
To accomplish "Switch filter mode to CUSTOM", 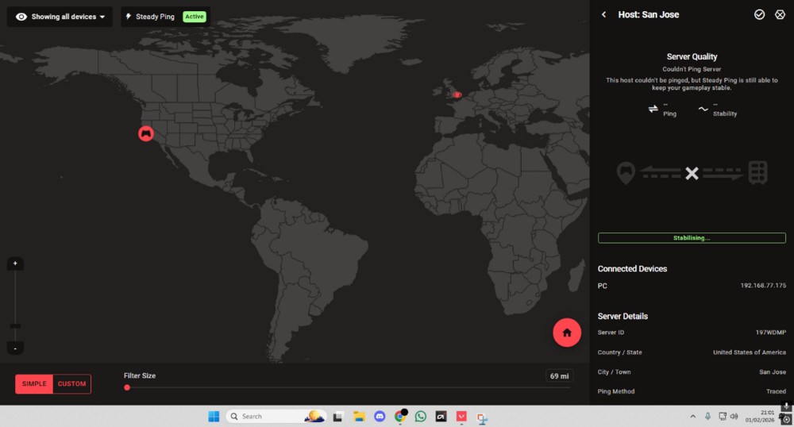I will coord(71,384).
